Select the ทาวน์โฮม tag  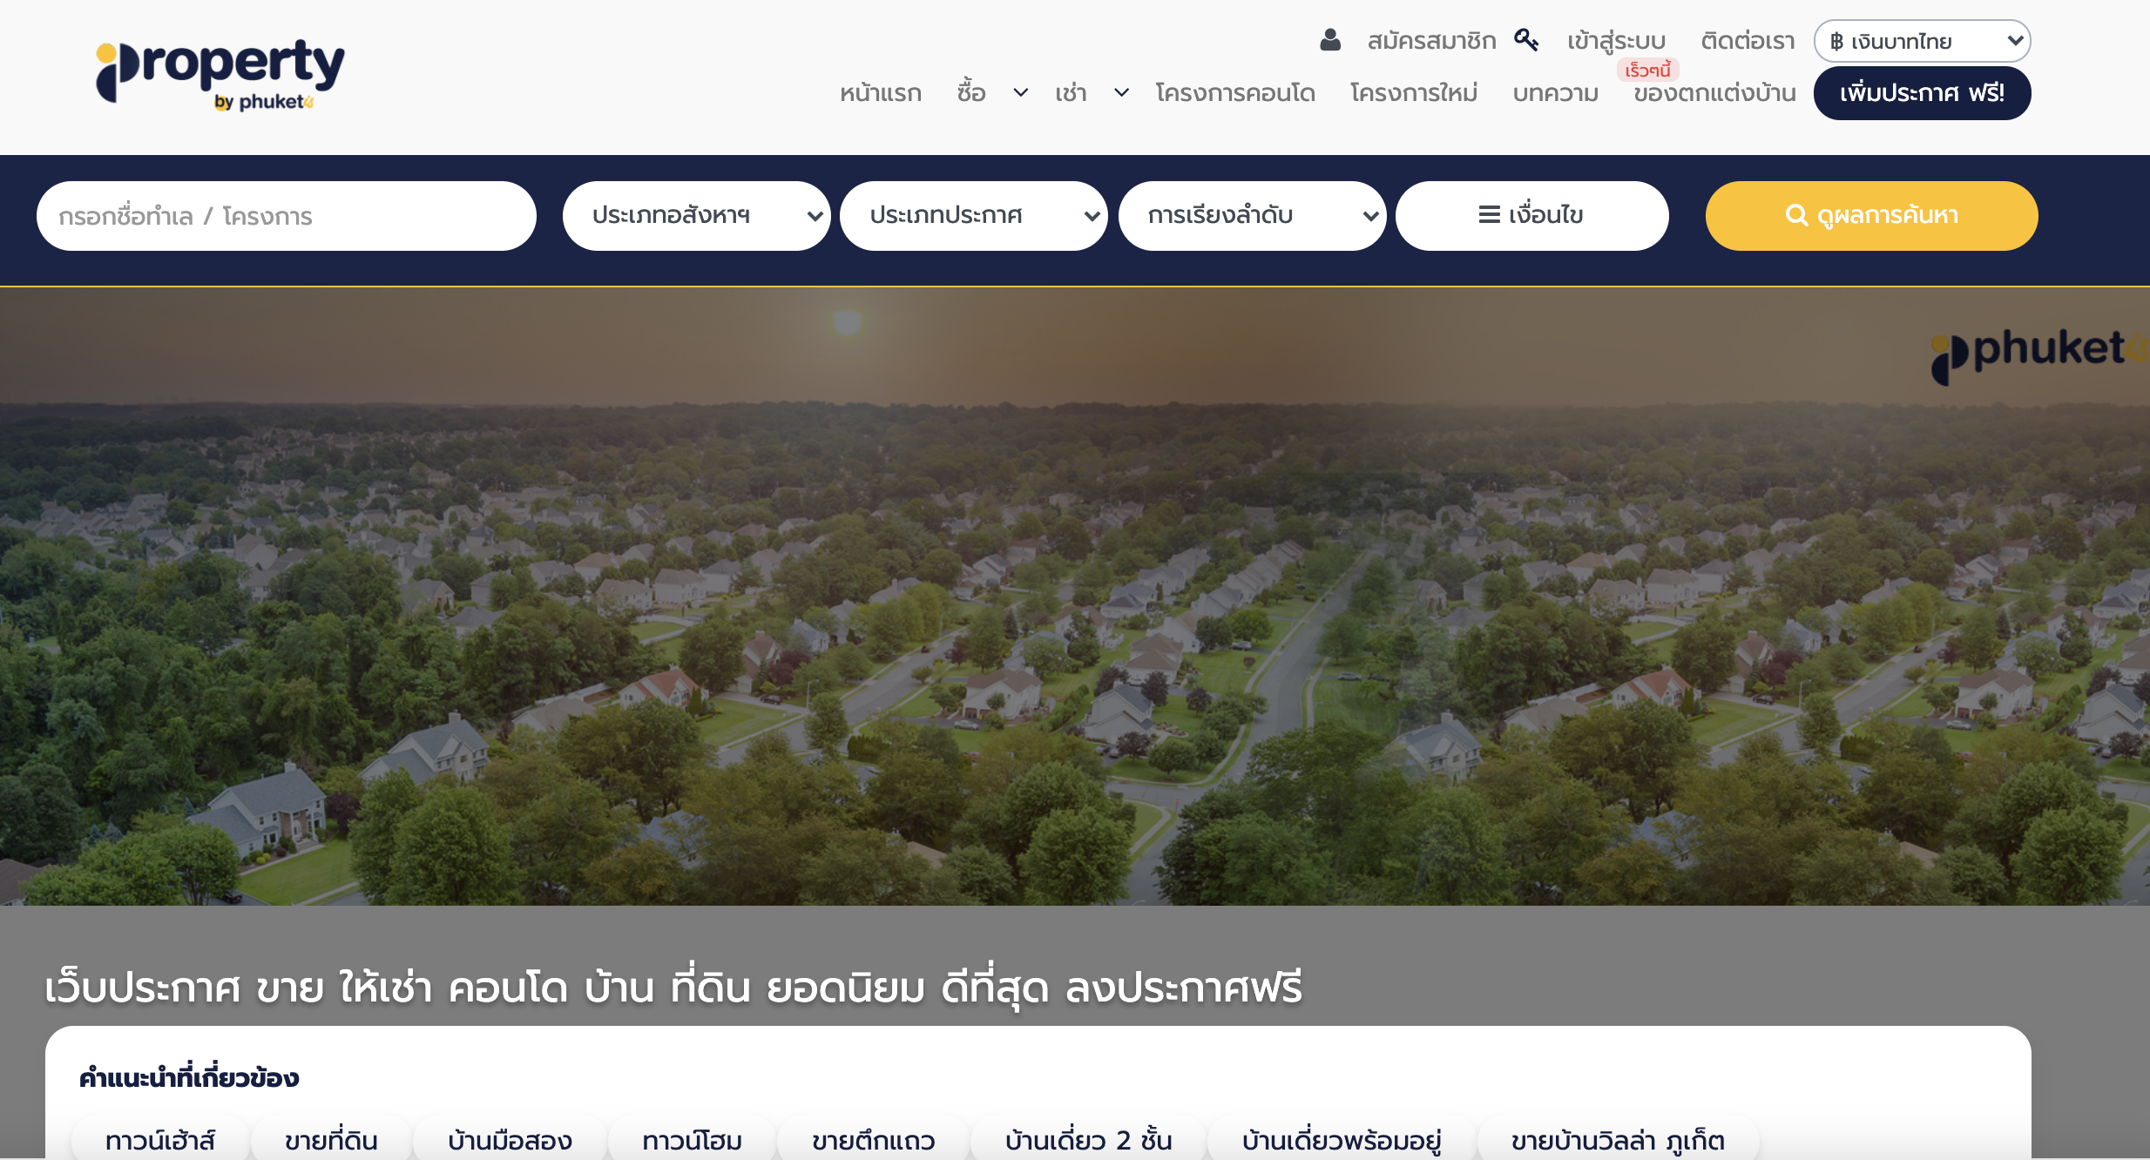[693, 1139]
